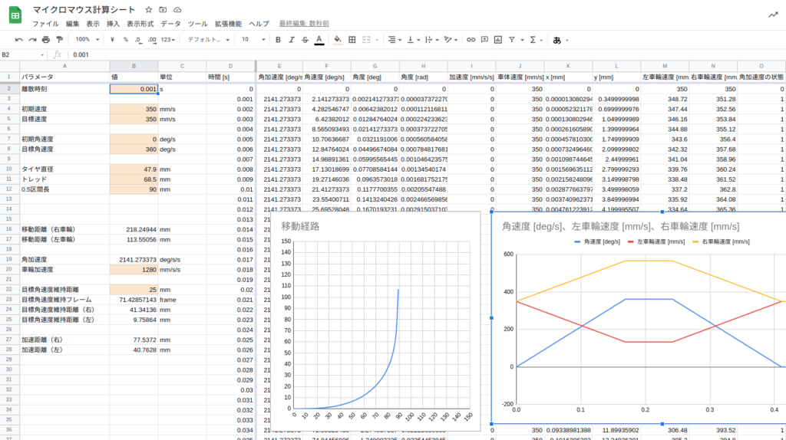Format as currency with ¥ button

[112, 40]
